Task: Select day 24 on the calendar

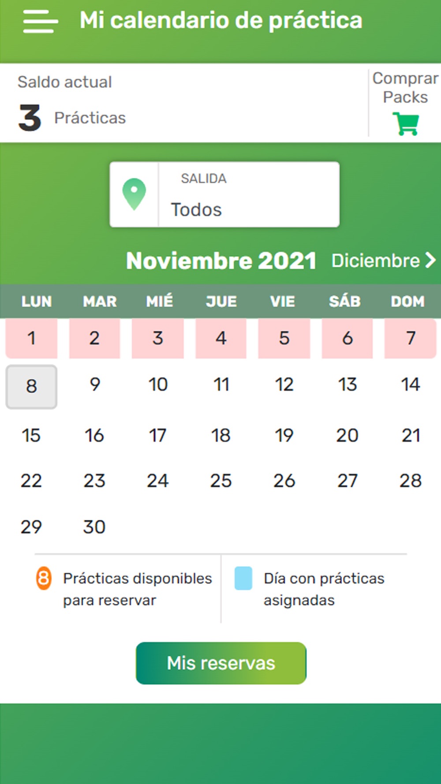Action: [157, 481]
